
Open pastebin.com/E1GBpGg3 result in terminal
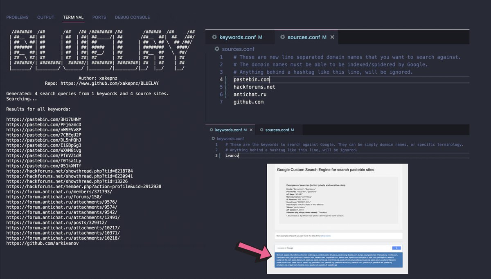tap(44, 145)
